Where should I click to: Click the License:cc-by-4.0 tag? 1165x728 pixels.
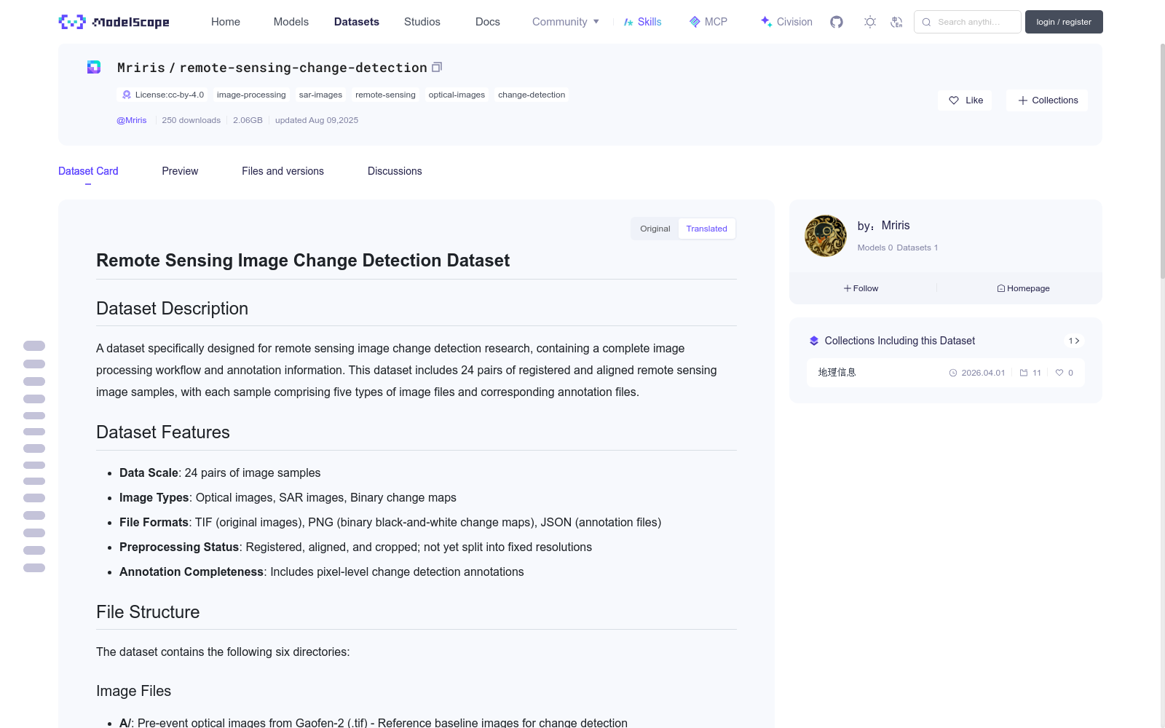[162, 95]
